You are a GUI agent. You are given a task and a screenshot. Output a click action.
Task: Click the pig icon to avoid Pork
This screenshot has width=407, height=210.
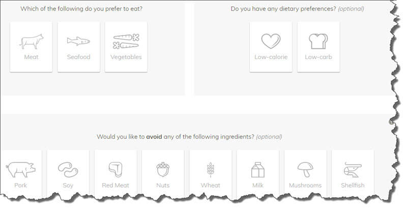click(20, 170)
